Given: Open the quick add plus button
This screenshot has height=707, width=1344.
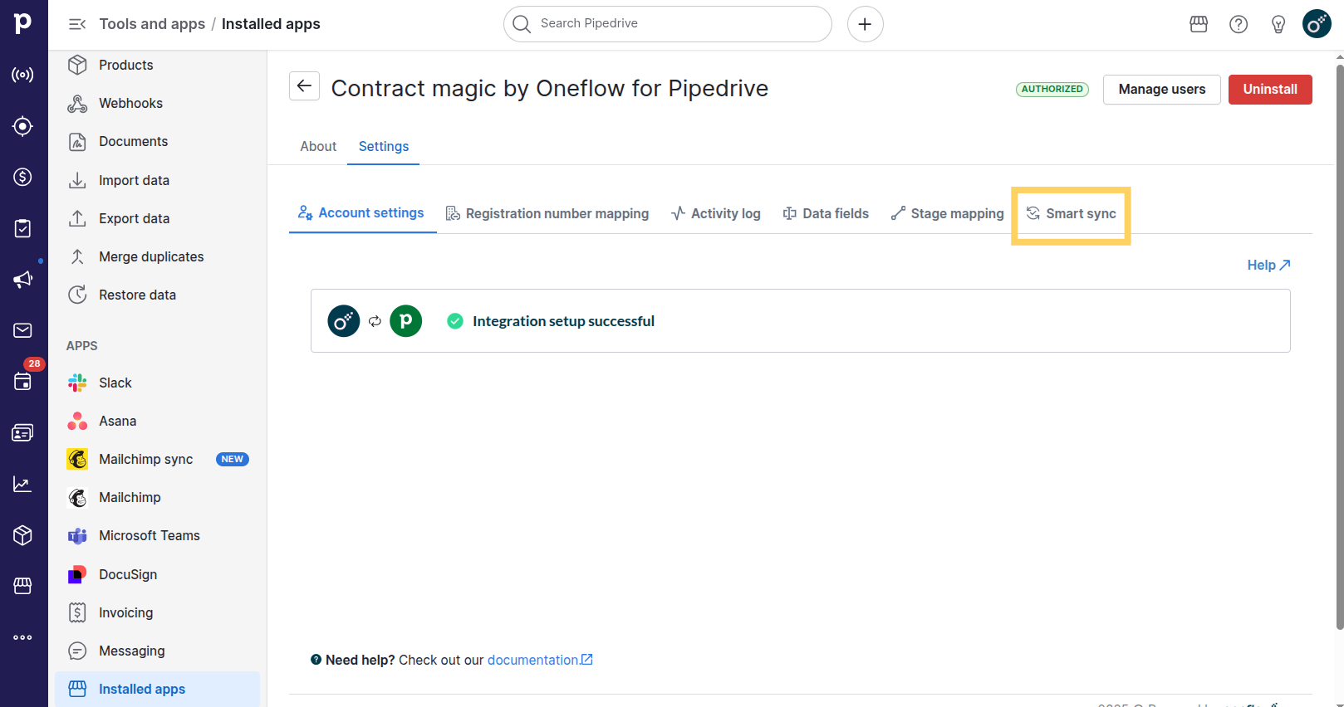Looking at the screenshot, I should (865, 24).
